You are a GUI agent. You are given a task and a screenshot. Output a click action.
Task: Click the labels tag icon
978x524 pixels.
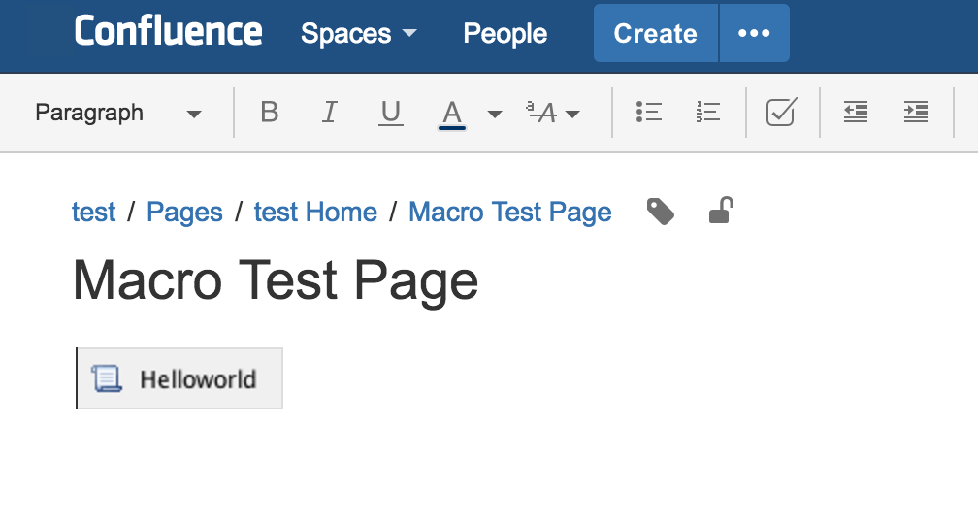coord(661,212)
